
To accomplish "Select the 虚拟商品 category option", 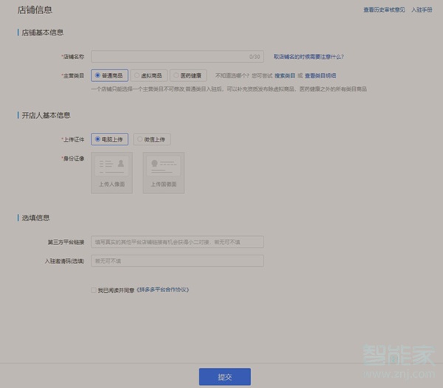I will 150,75.
